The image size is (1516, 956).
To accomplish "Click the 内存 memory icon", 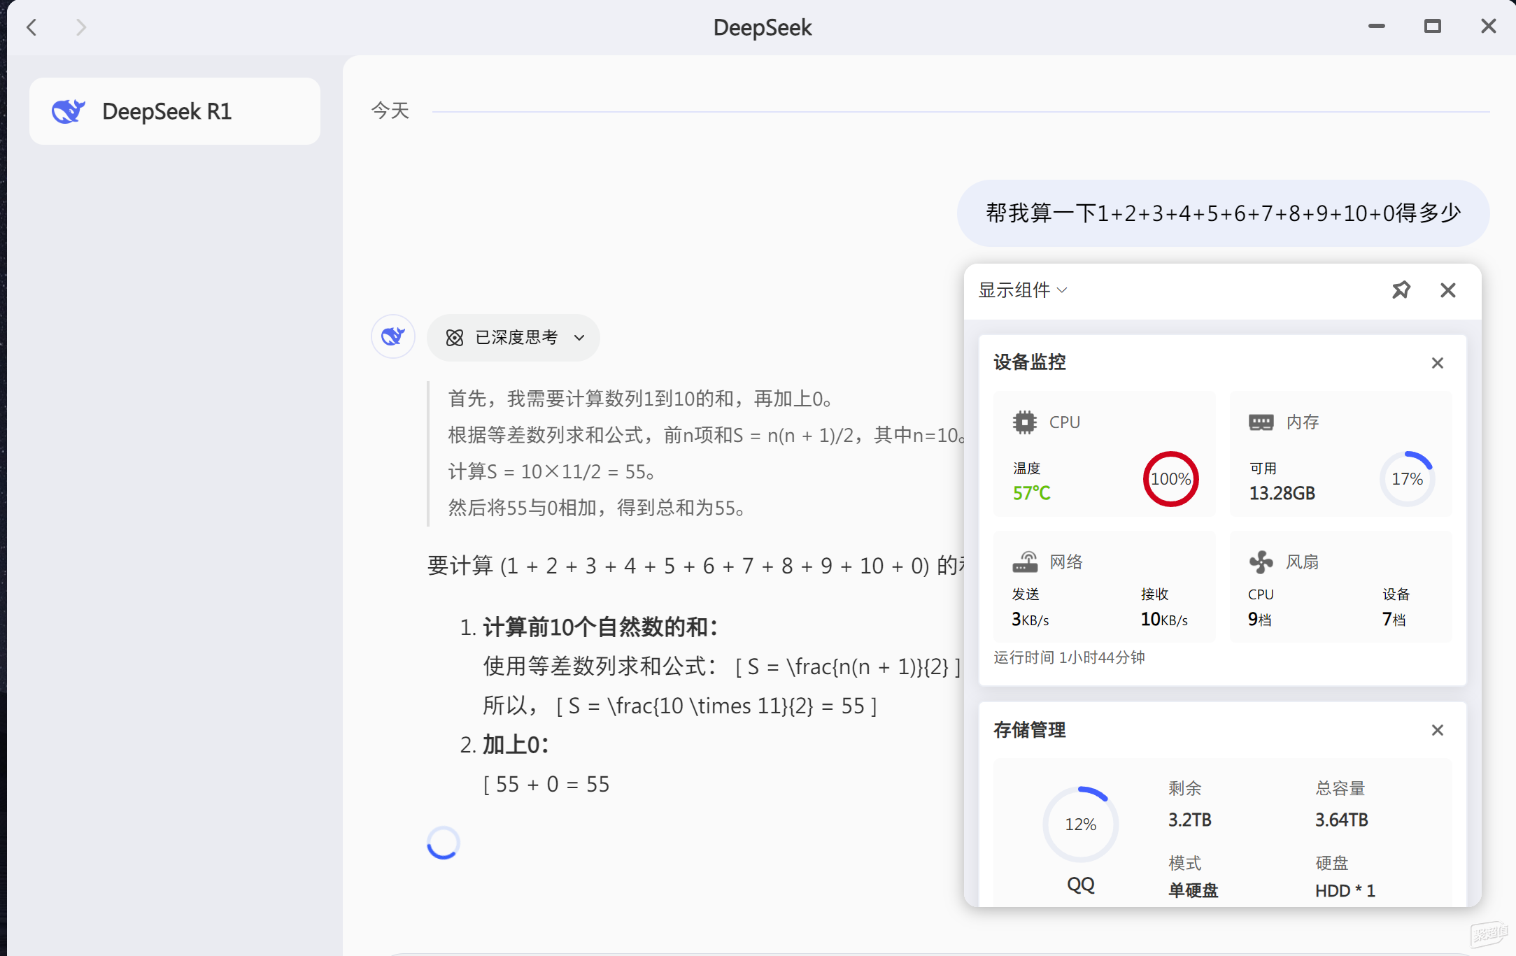I will [1261, 422].
